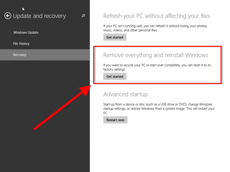Click the Advanced startup heading
This screenshot has width=230, height=172.
pyautogui.click(x=125, y=94)
